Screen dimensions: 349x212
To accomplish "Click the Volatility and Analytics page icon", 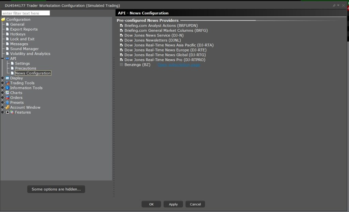I will pos(7,54).
